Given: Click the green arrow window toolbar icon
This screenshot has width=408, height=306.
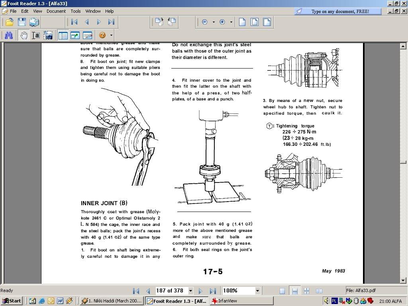Looking at the screenshot, I should 75,35.
